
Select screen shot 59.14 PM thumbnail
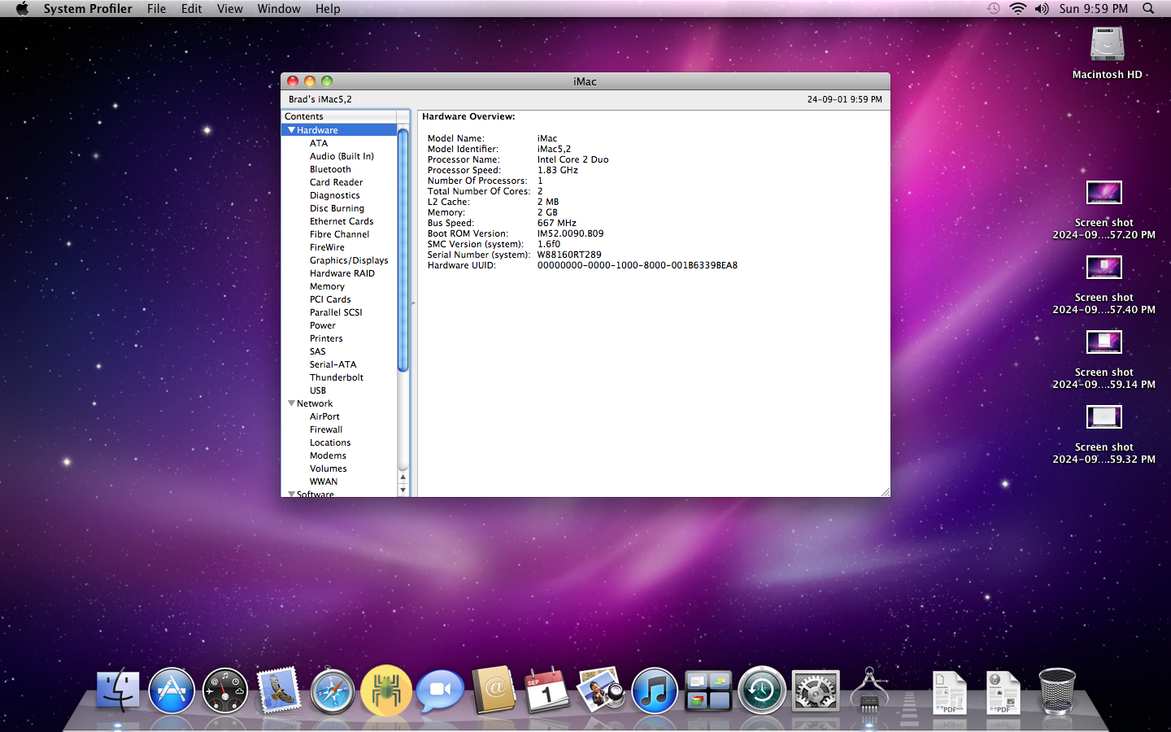click(1104, 342)
